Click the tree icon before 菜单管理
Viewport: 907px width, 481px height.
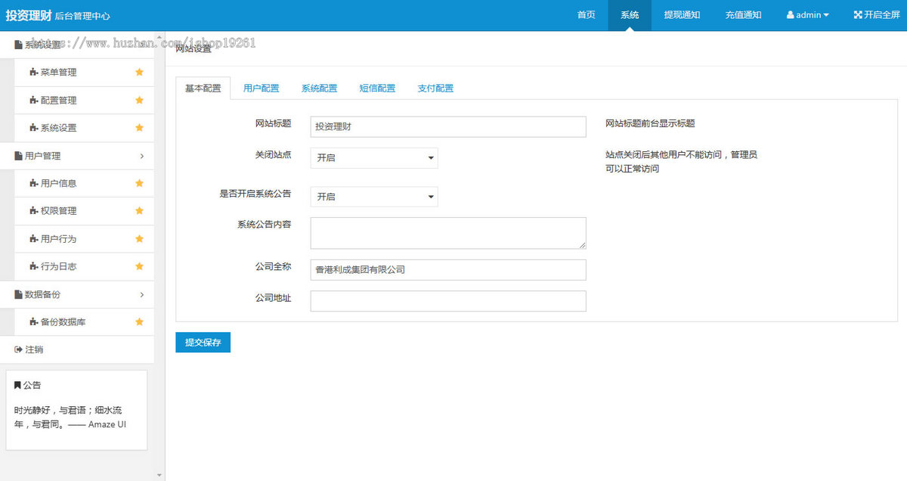click(x=34, y=73)
